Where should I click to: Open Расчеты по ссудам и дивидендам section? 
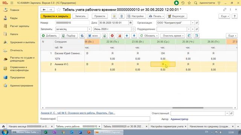[x=22, y=59]
